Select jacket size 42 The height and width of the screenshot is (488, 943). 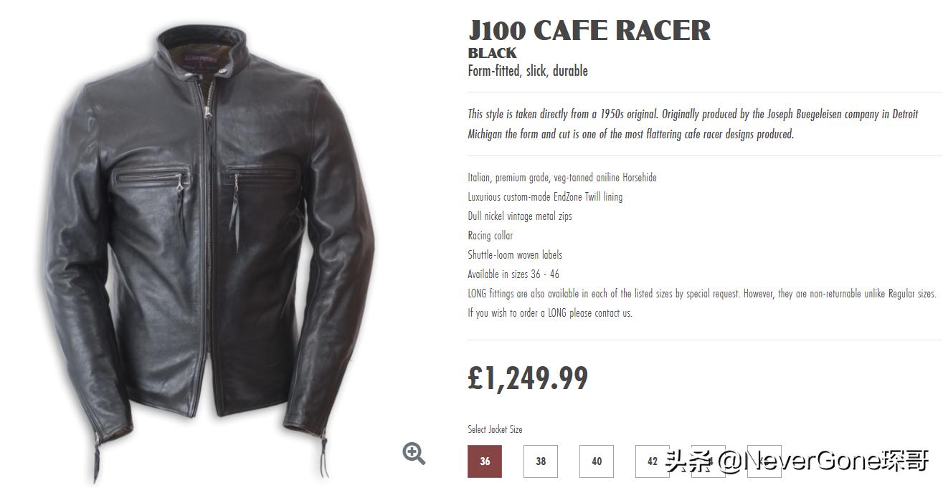(x=653, y=461)
